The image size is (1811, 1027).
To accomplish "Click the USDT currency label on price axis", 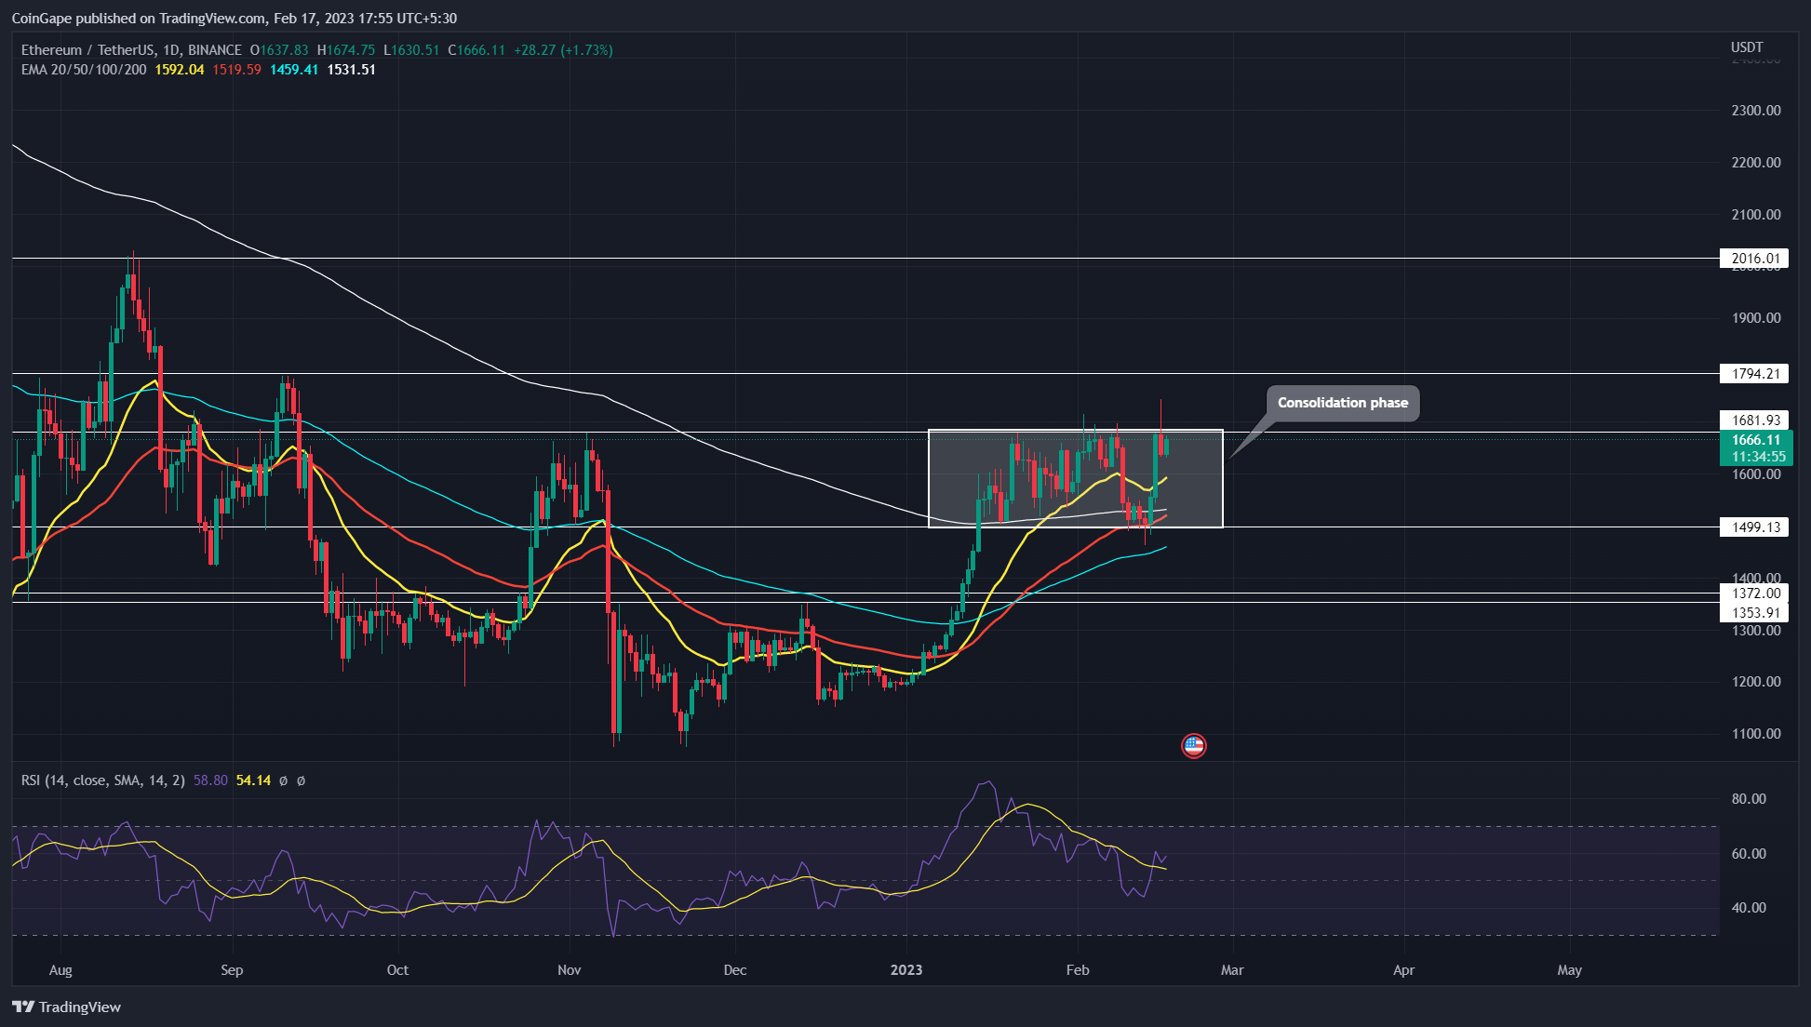I will [1747, 47].
